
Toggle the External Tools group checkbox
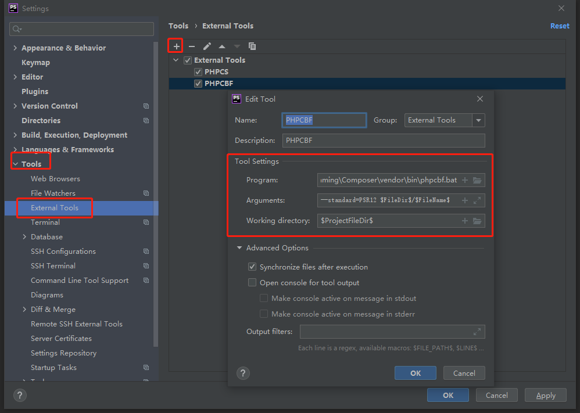click(188, 60)
